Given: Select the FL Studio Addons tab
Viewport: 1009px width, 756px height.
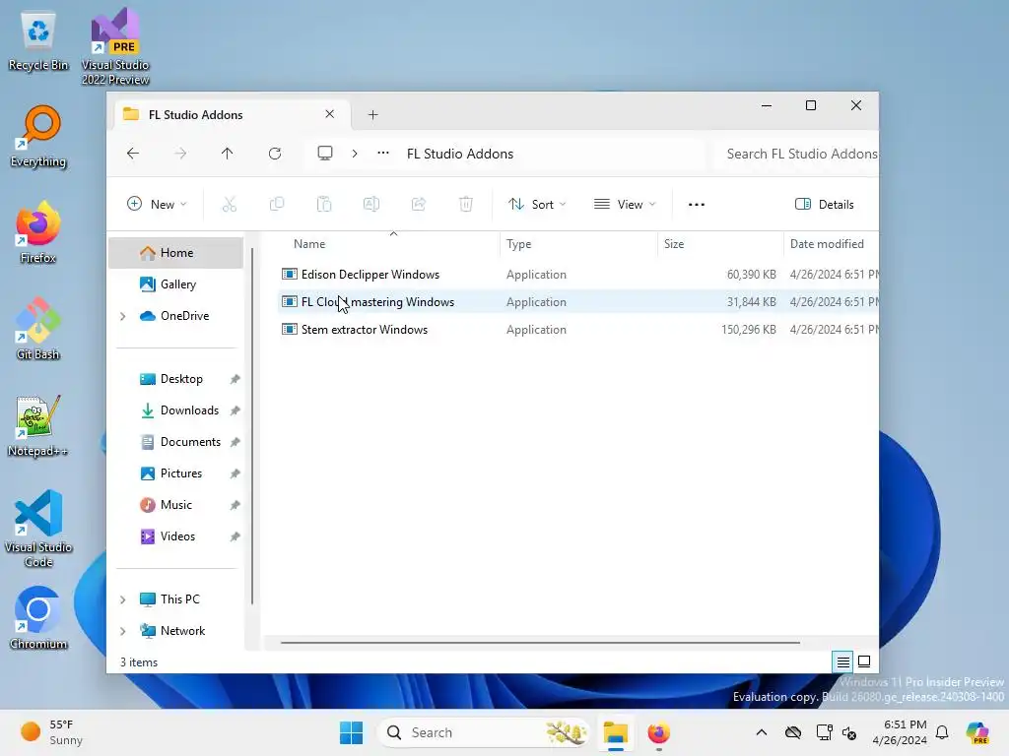Looking at the screenshot, I should pyautogui.click(x=232, y=114).
